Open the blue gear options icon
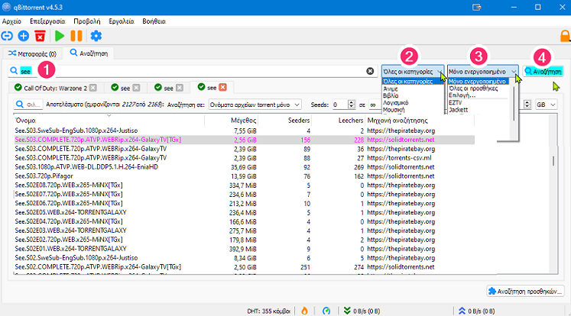 [96, 36]
